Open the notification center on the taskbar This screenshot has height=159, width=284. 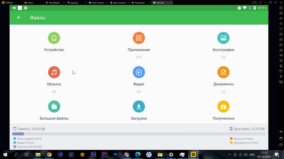[x=277, y=155]
